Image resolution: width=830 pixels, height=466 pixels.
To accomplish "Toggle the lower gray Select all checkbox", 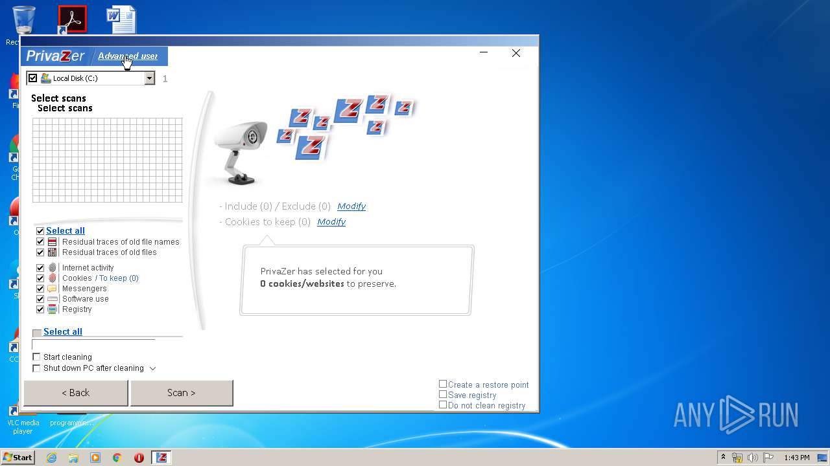I will [x=37, y=333].
